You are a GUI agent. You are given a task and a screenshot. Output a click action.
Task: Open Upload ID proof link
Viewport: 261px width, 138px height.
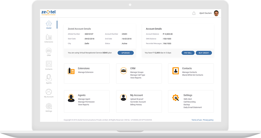click(137, 99)
